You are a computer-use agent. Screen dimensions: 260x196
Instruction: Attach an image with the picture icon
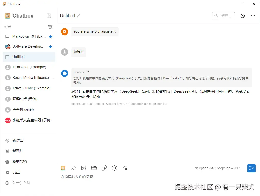click(84, 168)
